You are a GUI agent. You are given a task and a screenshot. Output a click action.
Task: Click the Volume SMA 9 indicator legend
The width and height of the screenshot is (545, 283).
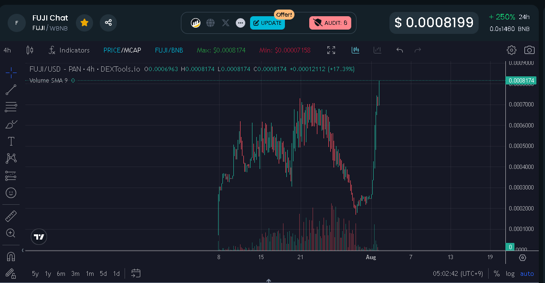[x=48, y=80]
